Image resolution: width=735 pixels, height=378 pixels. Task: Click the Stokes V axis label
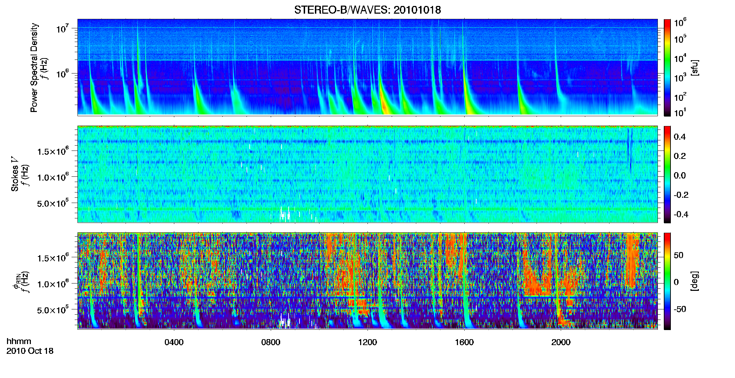pos(15,174)
